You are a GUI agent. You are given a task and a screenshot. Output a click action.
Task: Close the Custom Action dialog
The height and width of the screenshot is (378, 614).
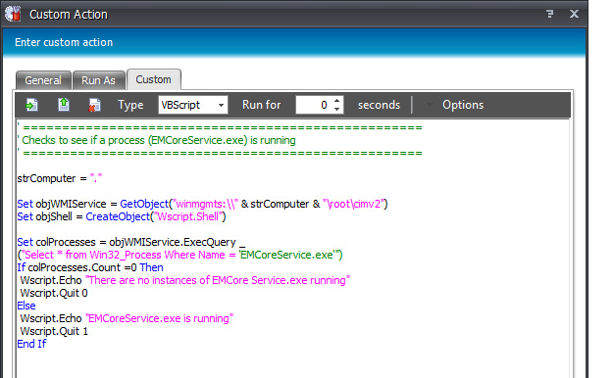pyautogui.click(x=574, y=14)
